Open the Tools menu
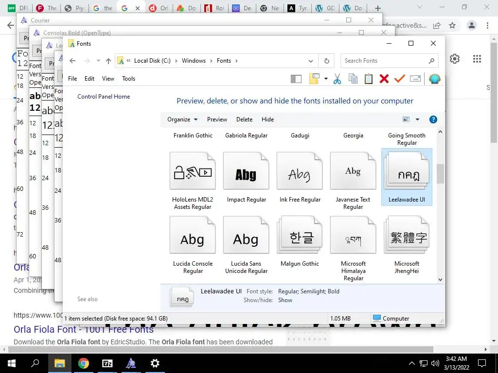Image resolution: width=498 pixels, height=373 pixels. tap(128, 79)
